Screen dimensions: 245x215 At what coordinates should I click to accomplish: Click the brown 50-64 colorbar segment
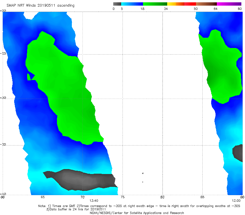206,4
